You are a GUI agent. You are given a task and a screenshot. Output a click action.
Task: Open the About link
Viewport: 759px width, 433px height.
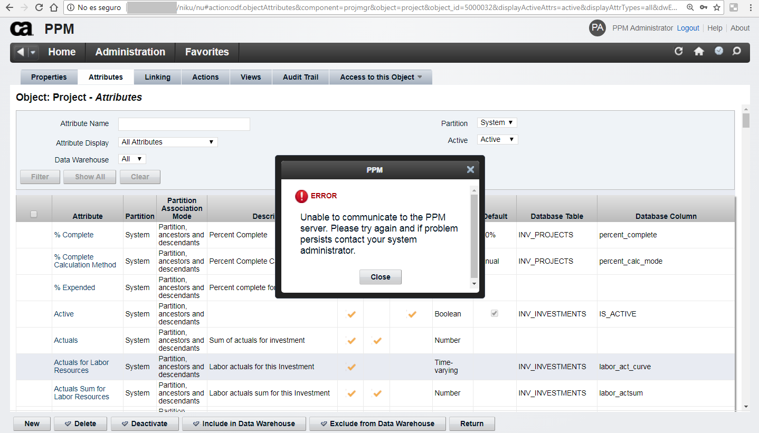(740, 28)
